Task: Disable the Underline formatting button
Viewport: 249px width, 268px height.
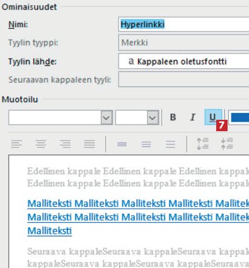Action: tap(212, 117)
